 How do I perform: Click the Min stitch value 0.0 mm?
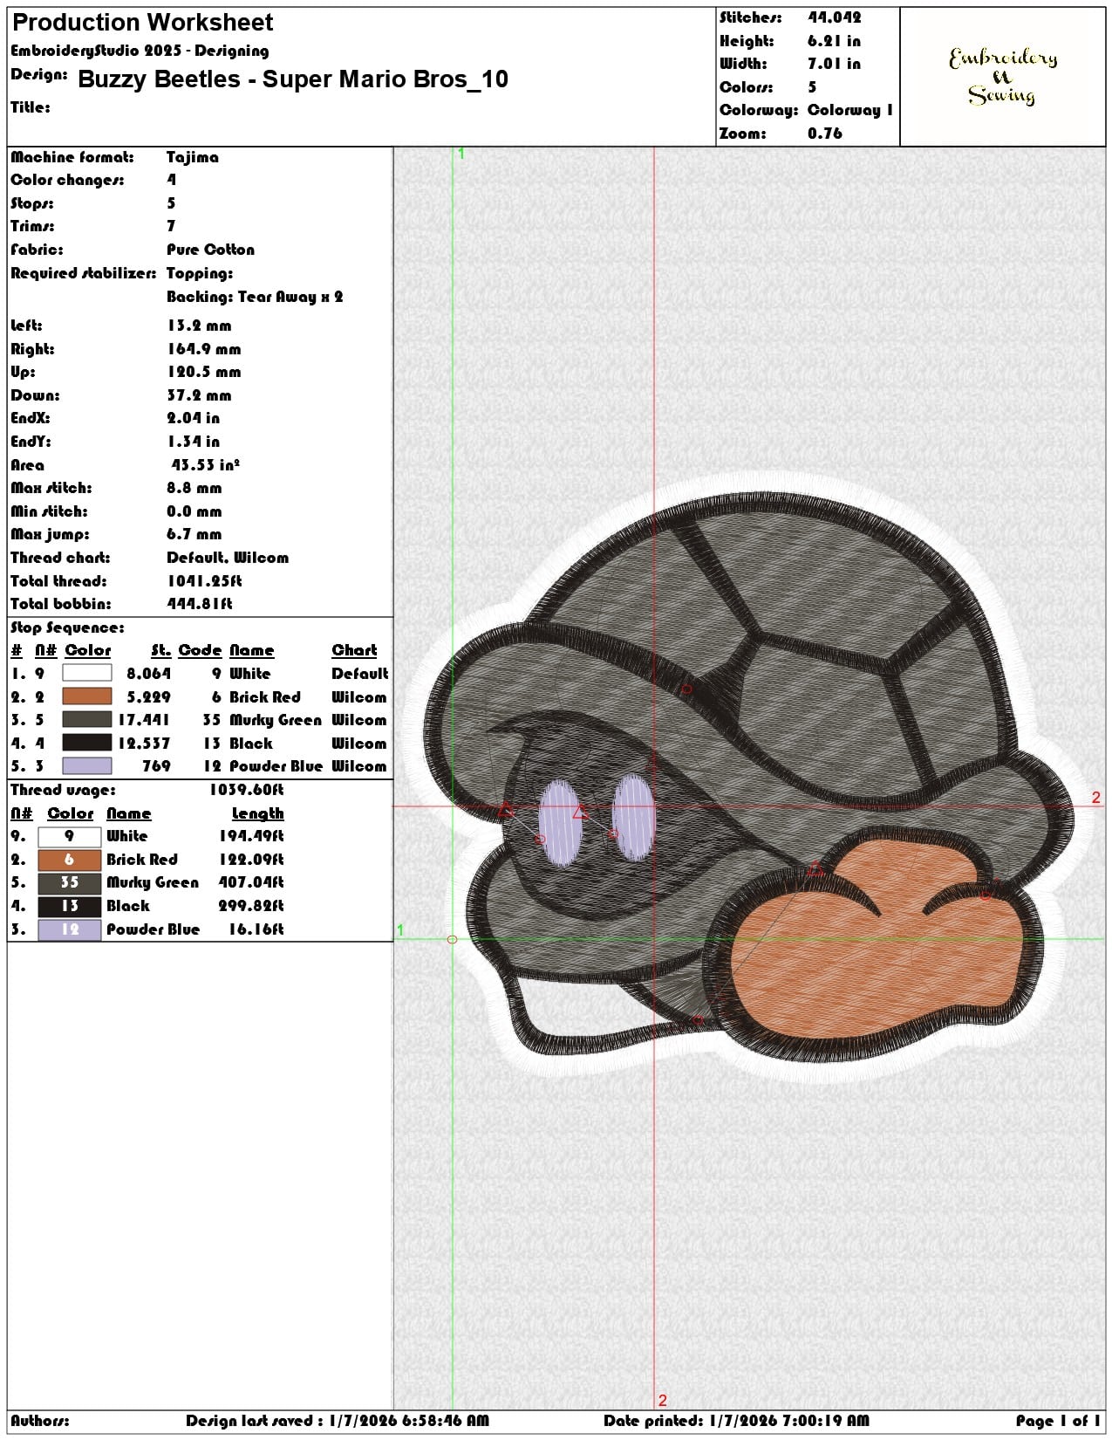[x=194, y=511]
